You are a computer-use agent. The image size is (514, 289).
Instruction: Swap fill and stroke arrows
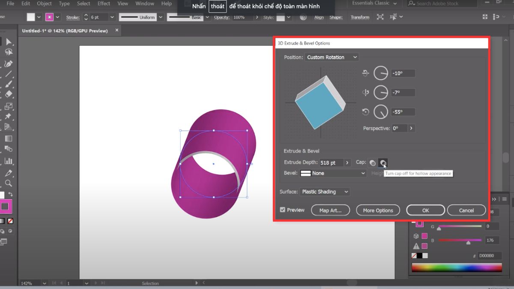(11, 194)
